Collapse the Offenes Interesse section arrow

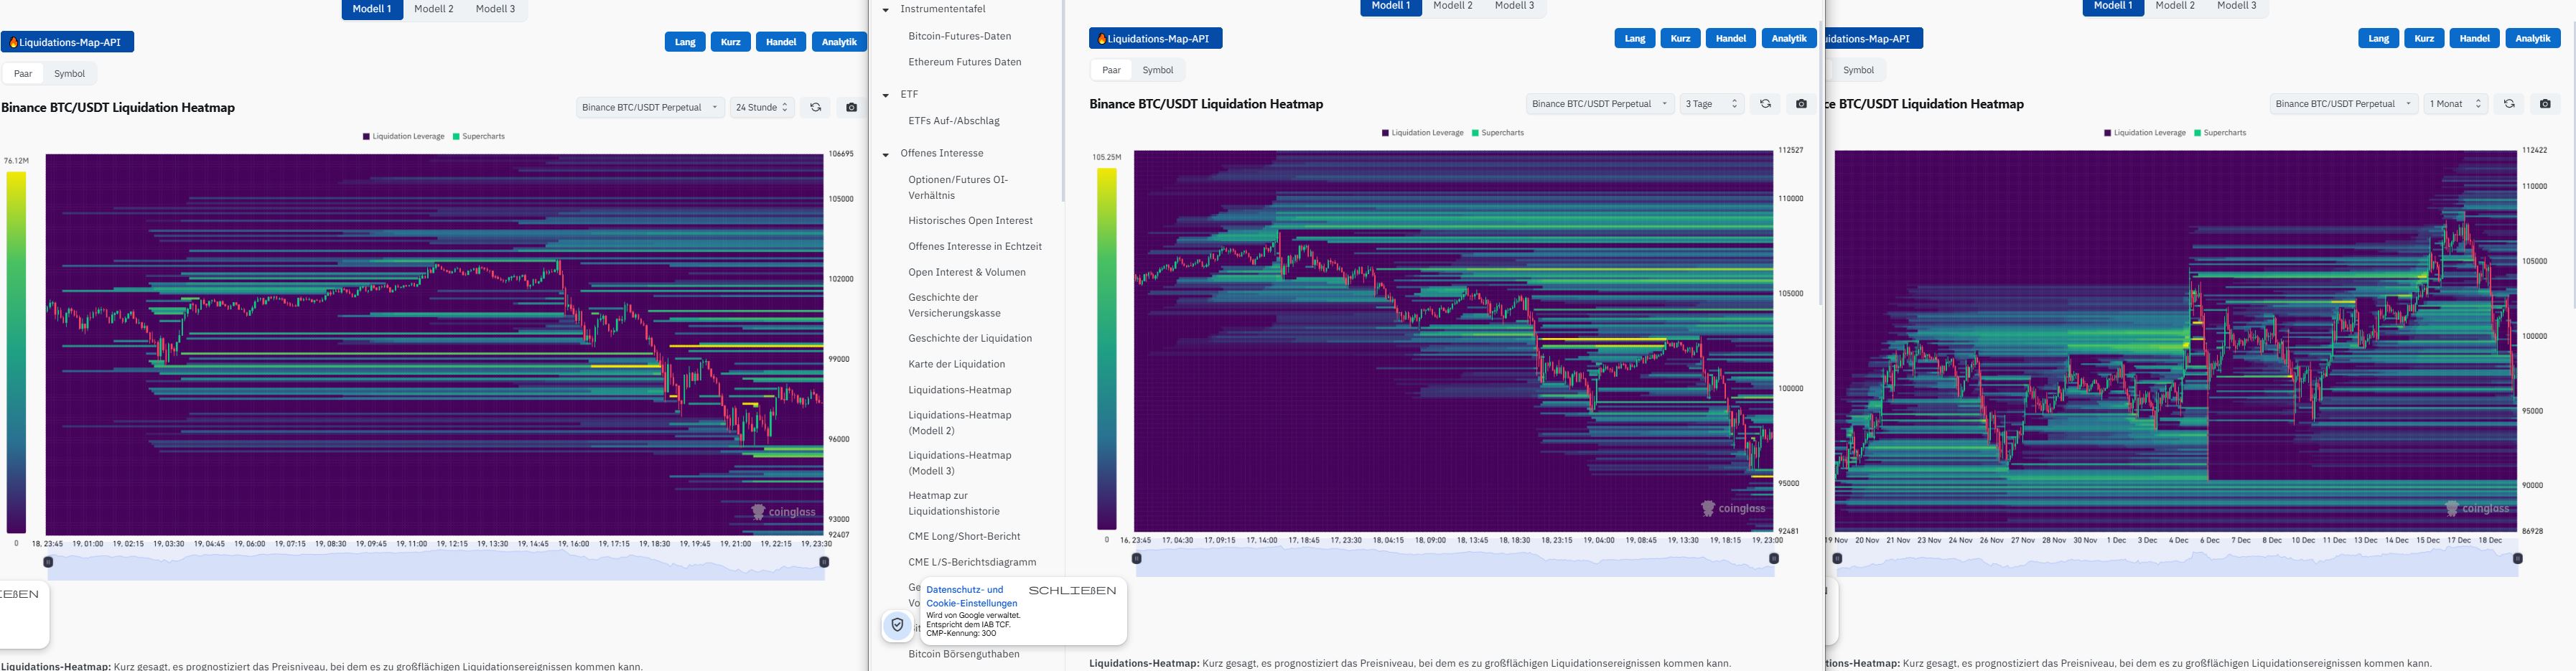click(885, 154)
